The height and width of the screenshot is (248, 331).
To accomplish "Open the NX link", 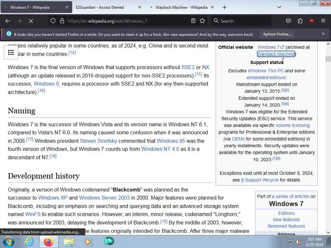I will [206, 67].
